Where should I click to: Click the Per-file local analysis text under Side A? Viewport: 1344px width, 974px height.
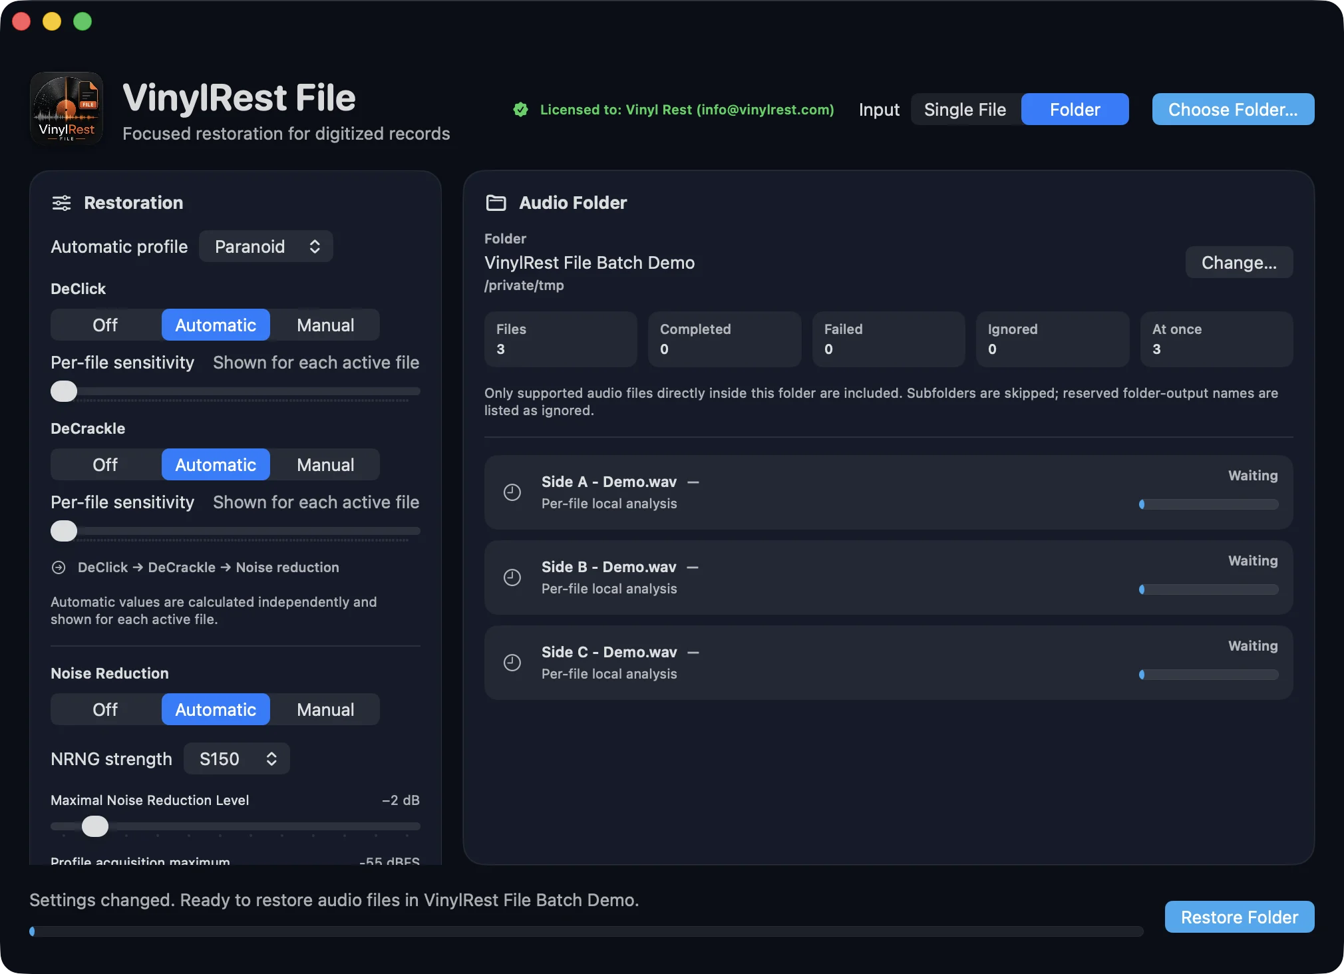[609, 504]
